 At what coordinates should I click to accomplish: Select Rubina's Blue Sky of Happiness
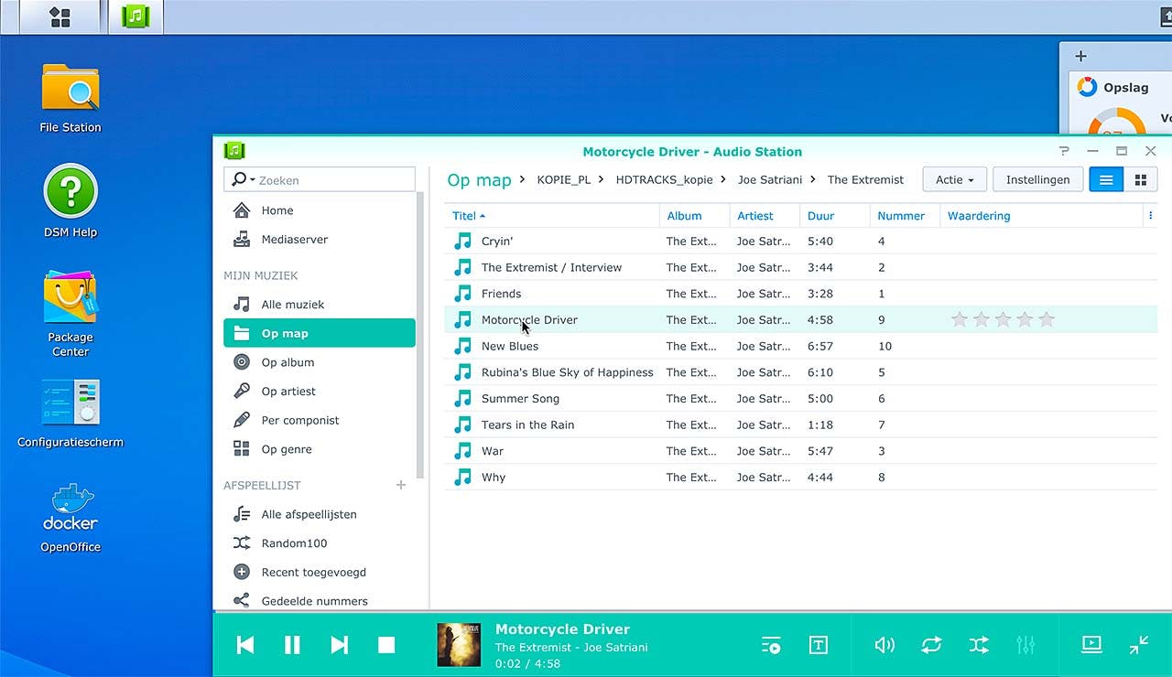pos(801,372)
